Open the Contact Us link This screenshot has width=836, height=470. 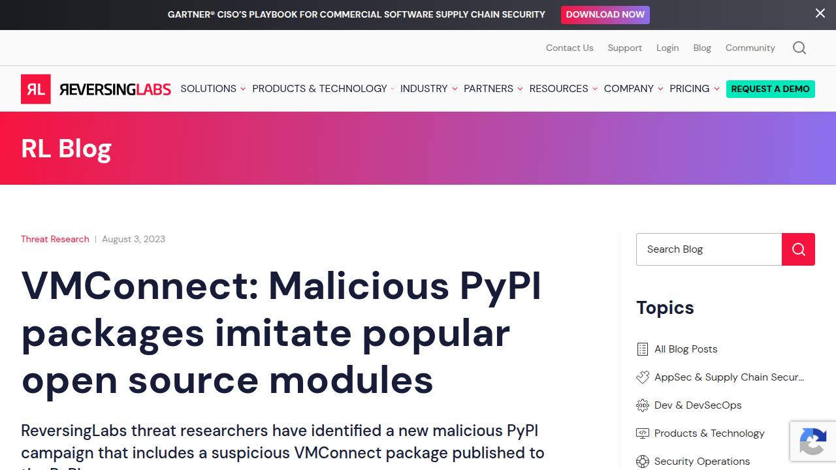(x=570, y=48)
